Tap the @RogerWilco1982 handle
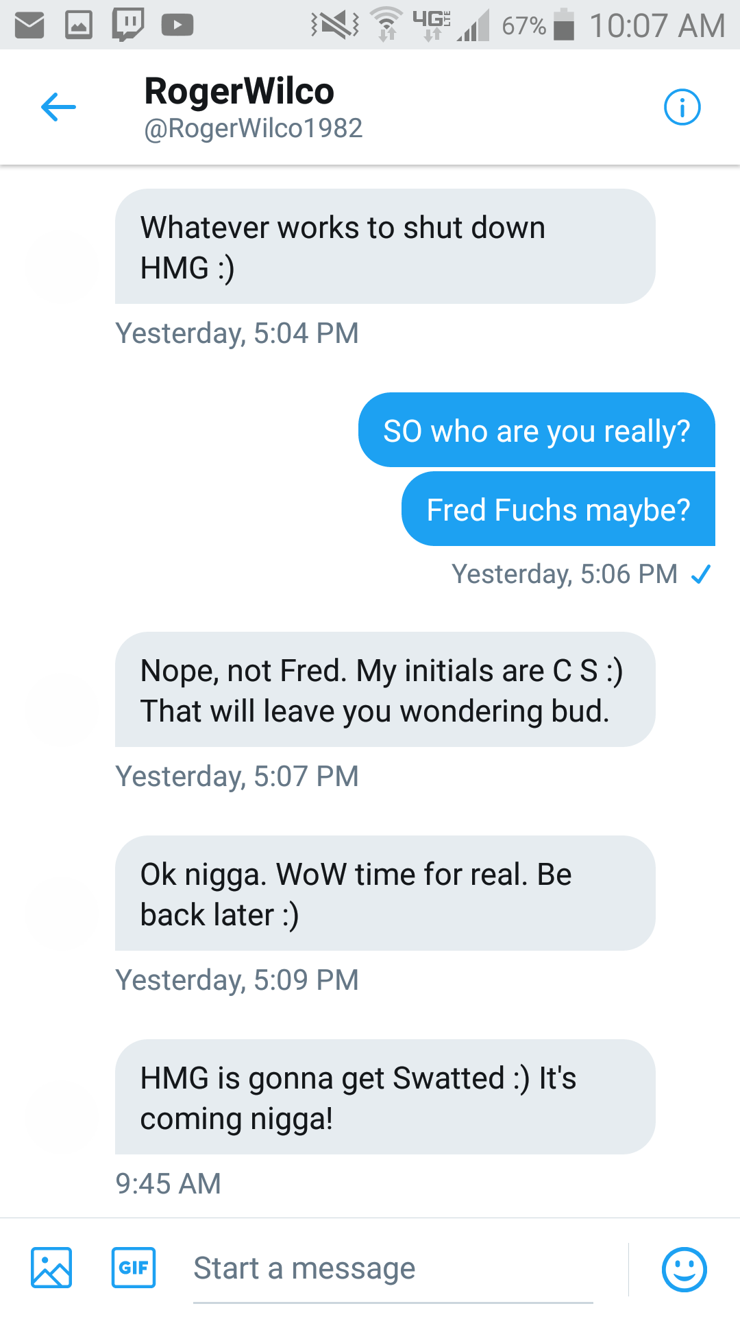Viewport: 740px width, 1317px height. tap(253, 128)
